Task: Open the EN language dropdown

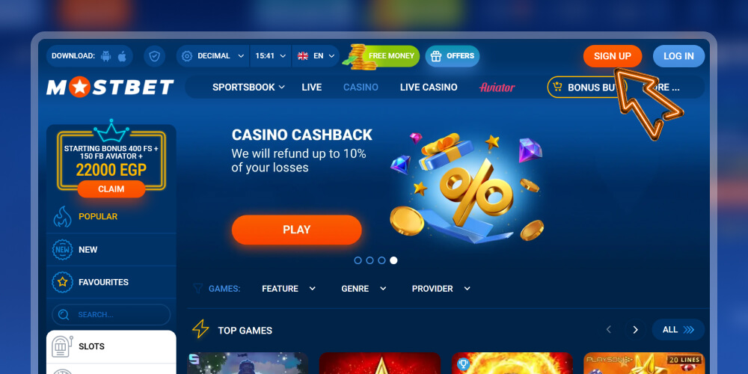Action: [316, 56]
